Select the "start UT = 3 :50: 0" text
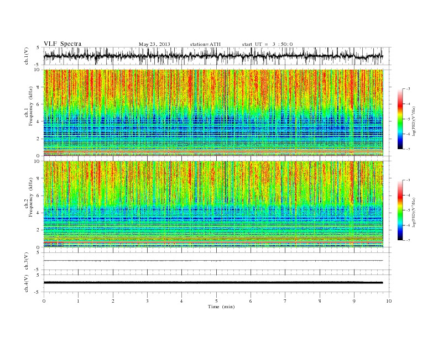 pyautogui.click(x=267, y=44)
